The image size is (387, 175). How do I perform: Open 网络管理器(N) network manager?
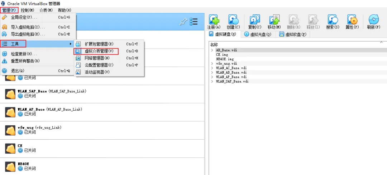tap(109, 58)
